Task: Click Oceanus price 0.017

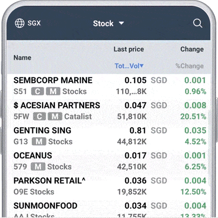Action: [136, 156]
